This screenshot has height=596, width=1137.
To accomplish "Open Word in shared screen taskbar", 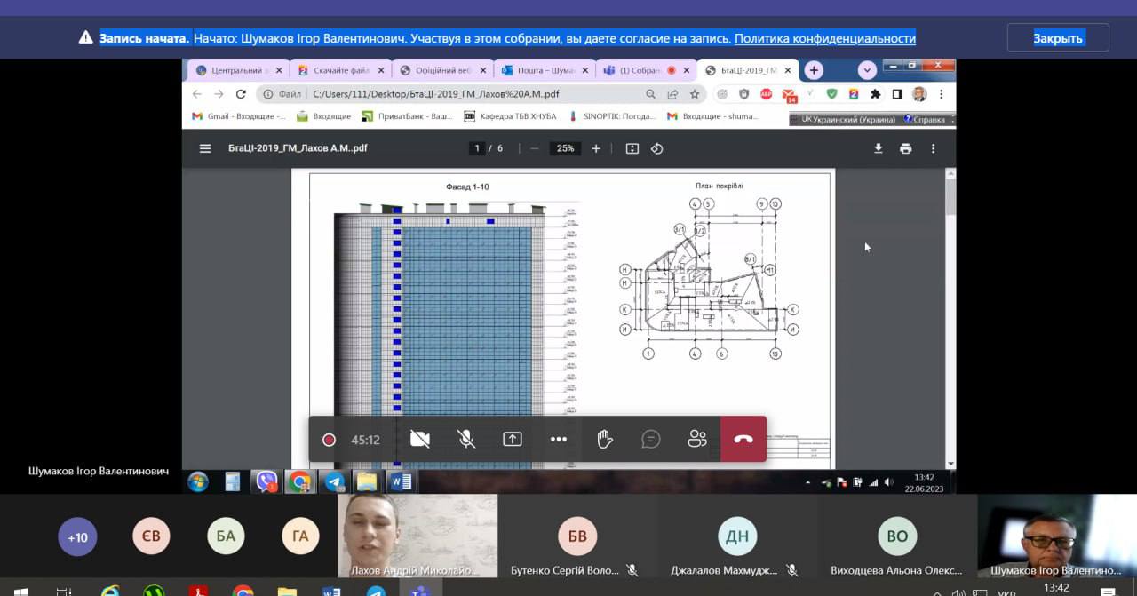I will coord(402,482).
